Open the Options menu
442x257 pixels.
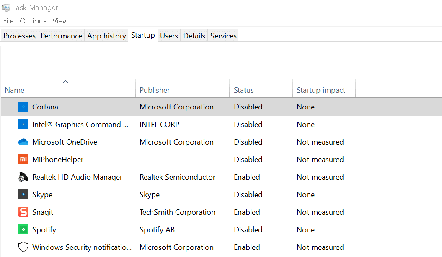click(33, 21)
